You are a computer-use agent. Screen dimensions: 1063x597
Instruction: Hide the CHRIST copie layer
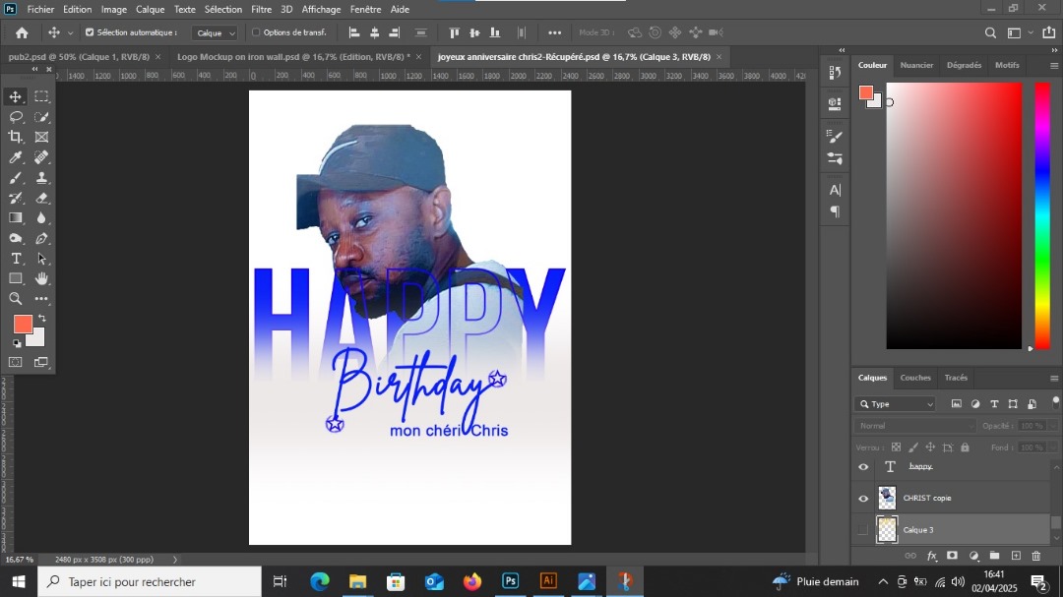point(863,499)
